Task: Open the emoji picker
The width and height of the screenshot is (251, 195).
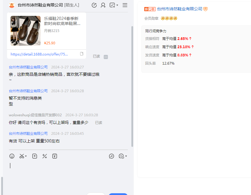Action: (x=12, y=156)
